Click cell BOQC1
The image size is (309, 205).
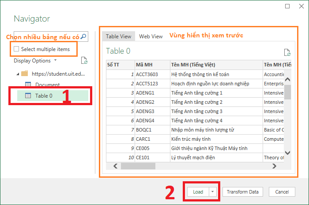152,130
